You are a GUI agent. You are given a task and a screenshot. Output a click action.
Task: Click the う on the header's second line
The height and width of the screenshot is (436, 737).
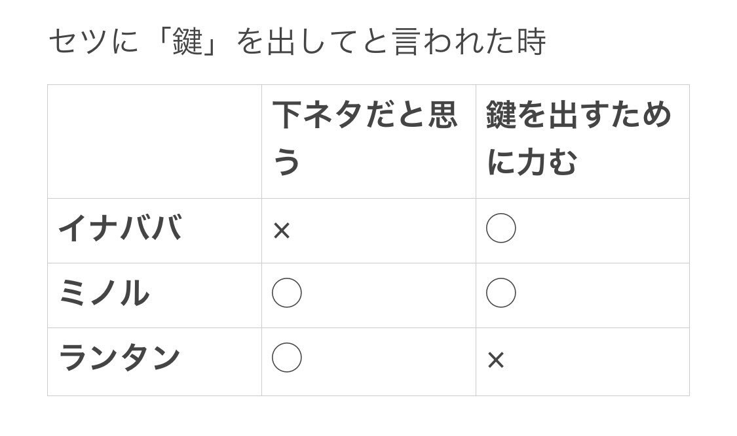tap(286, 162)
